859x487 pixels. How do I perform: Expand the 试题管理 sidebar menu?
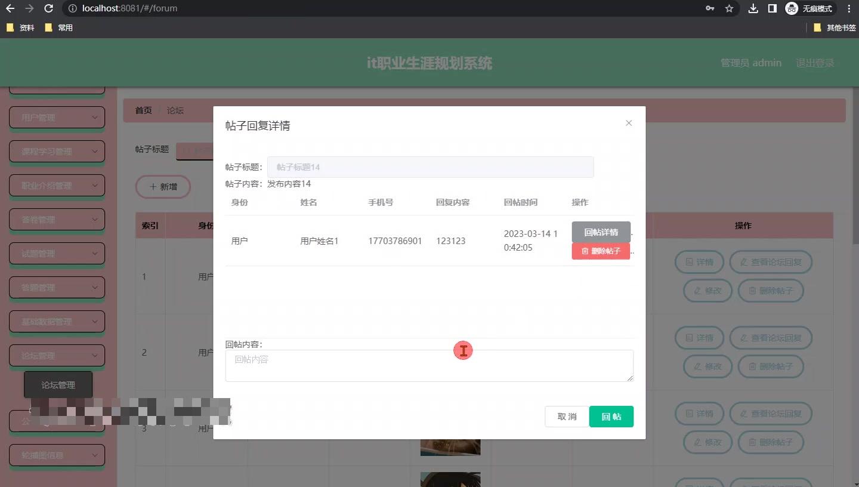(x=57, y=254)
